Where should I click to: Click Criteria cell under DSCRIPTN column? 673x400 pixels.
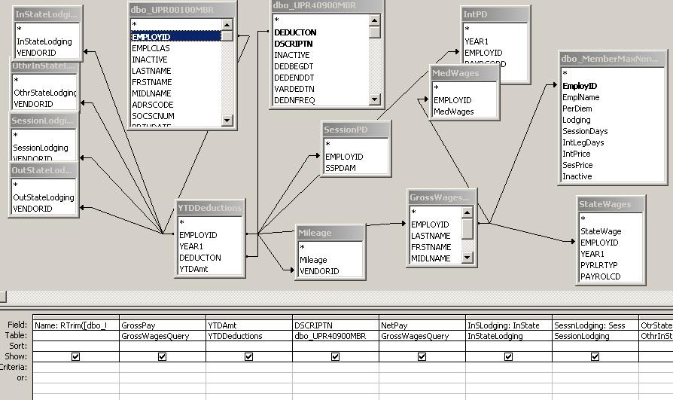point(336,367)
